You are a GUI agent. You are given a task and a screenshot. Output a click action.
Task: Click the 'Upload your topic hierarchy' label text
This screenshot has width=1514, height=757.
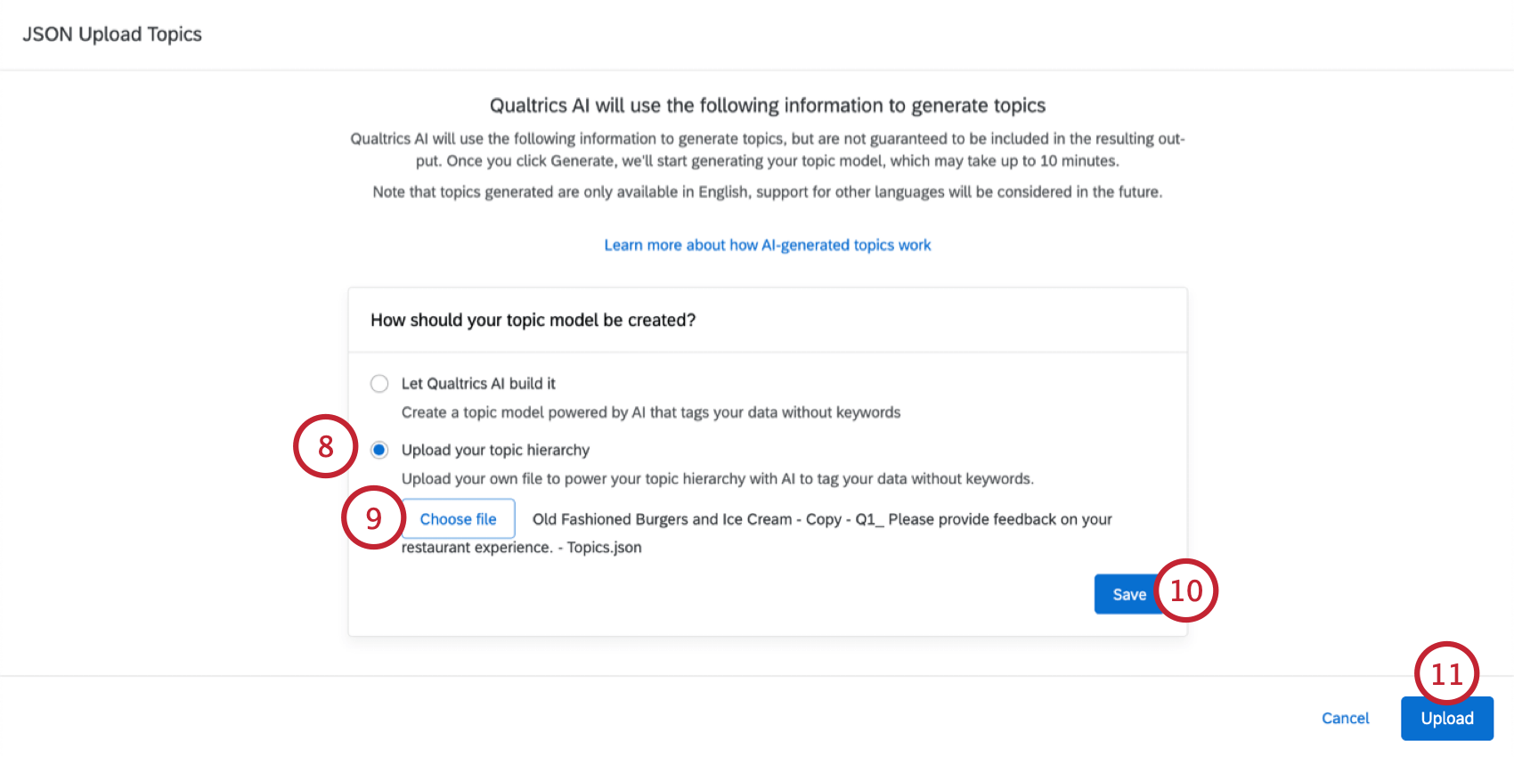click(495, 450)
